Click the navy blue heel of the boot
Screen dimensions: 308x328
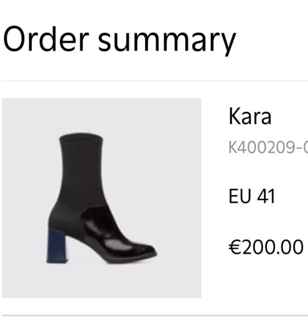57,246
